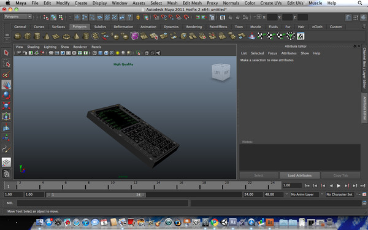The width and height of the screenshot is (368, 230).
Task: Create a polygon cube from the shelf
Action: [28, 36]
